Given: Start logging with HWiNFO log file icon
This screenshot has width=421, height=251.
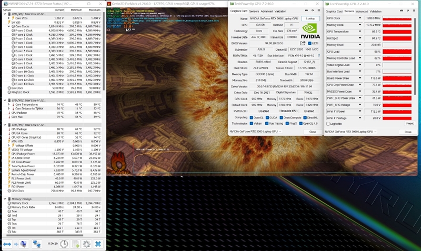Looking at the screenshot, I should 76,244.
